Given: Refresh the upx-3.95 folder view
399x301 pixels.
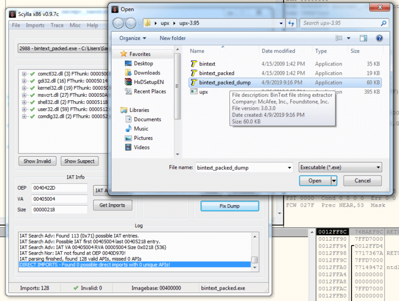Looking at the screenshot, I should tap(291, 23).
